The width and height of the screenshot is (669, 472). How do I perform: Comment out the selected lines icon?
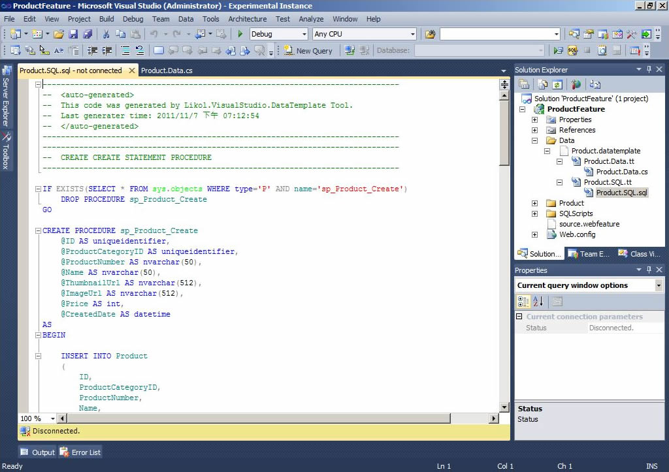click(125, 50)
